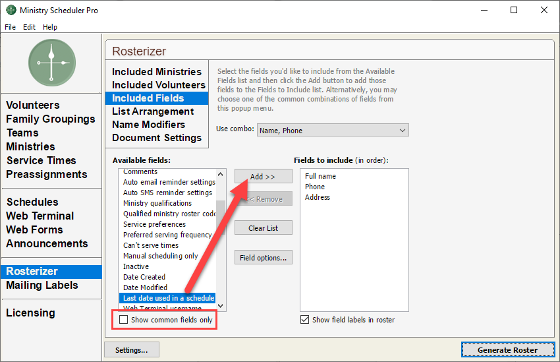This screenshot has height=362, width=560.
Task: Switch to Included Ministries section
Action: point(157,72)
